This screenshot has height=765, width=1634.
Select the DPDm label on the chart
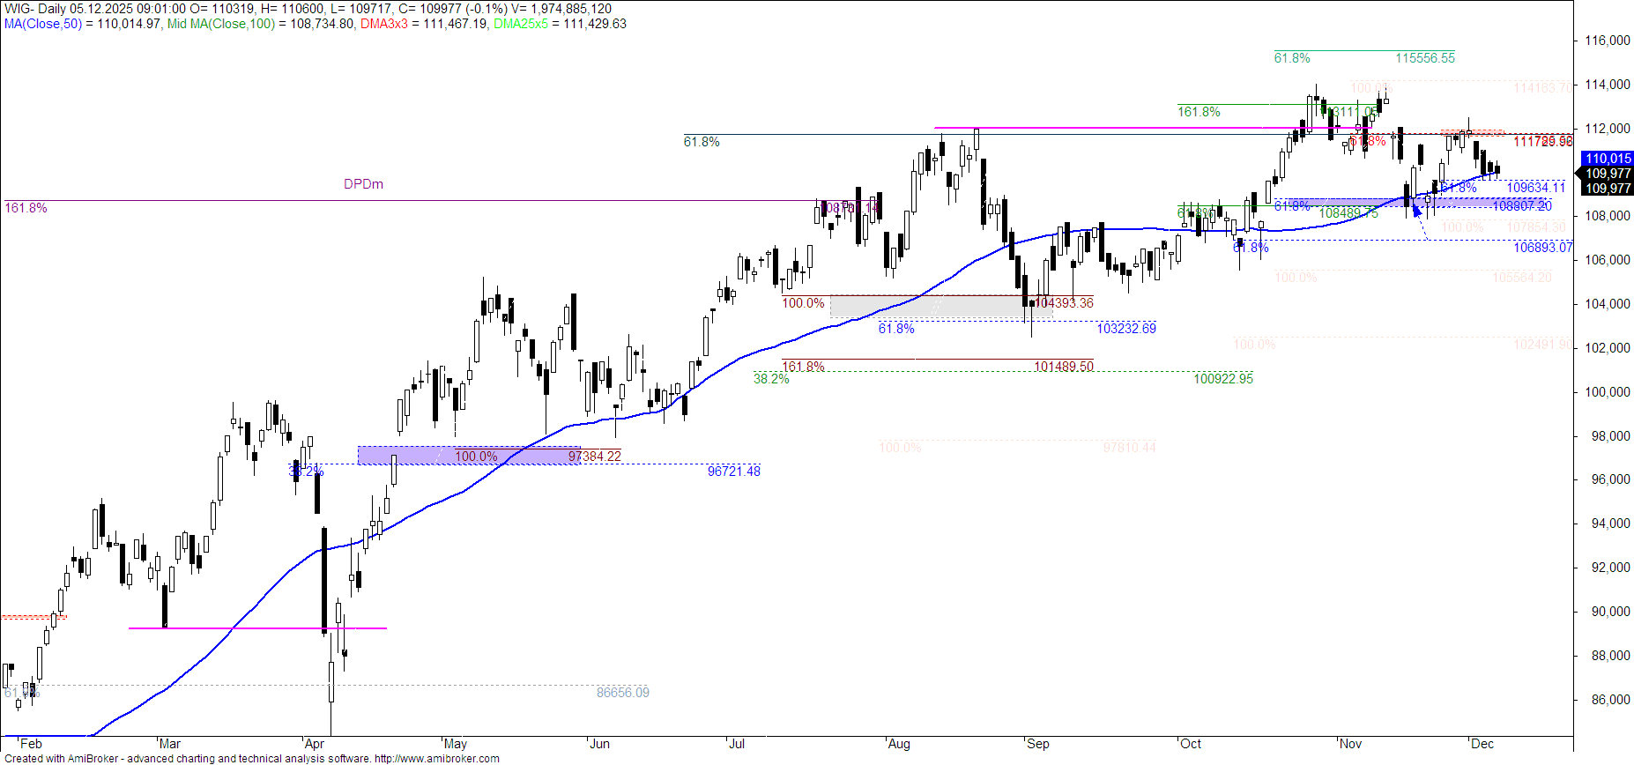coord(363,184)
